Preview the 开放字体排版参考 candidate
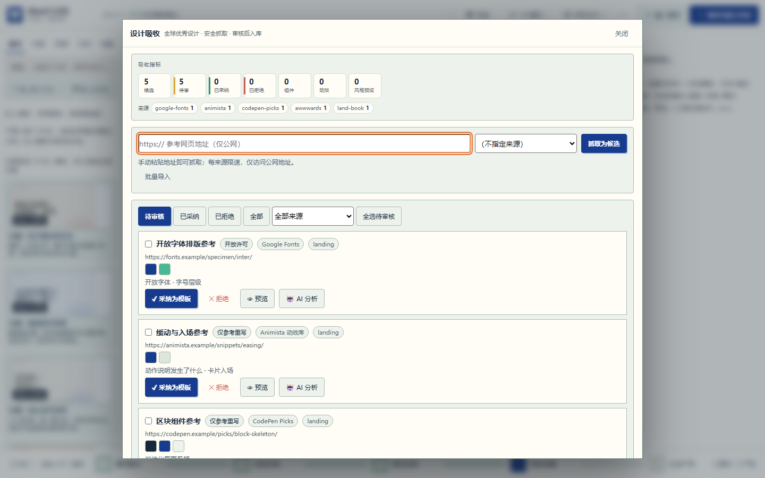This screenshot has height=478, width=765. point(258,298)
